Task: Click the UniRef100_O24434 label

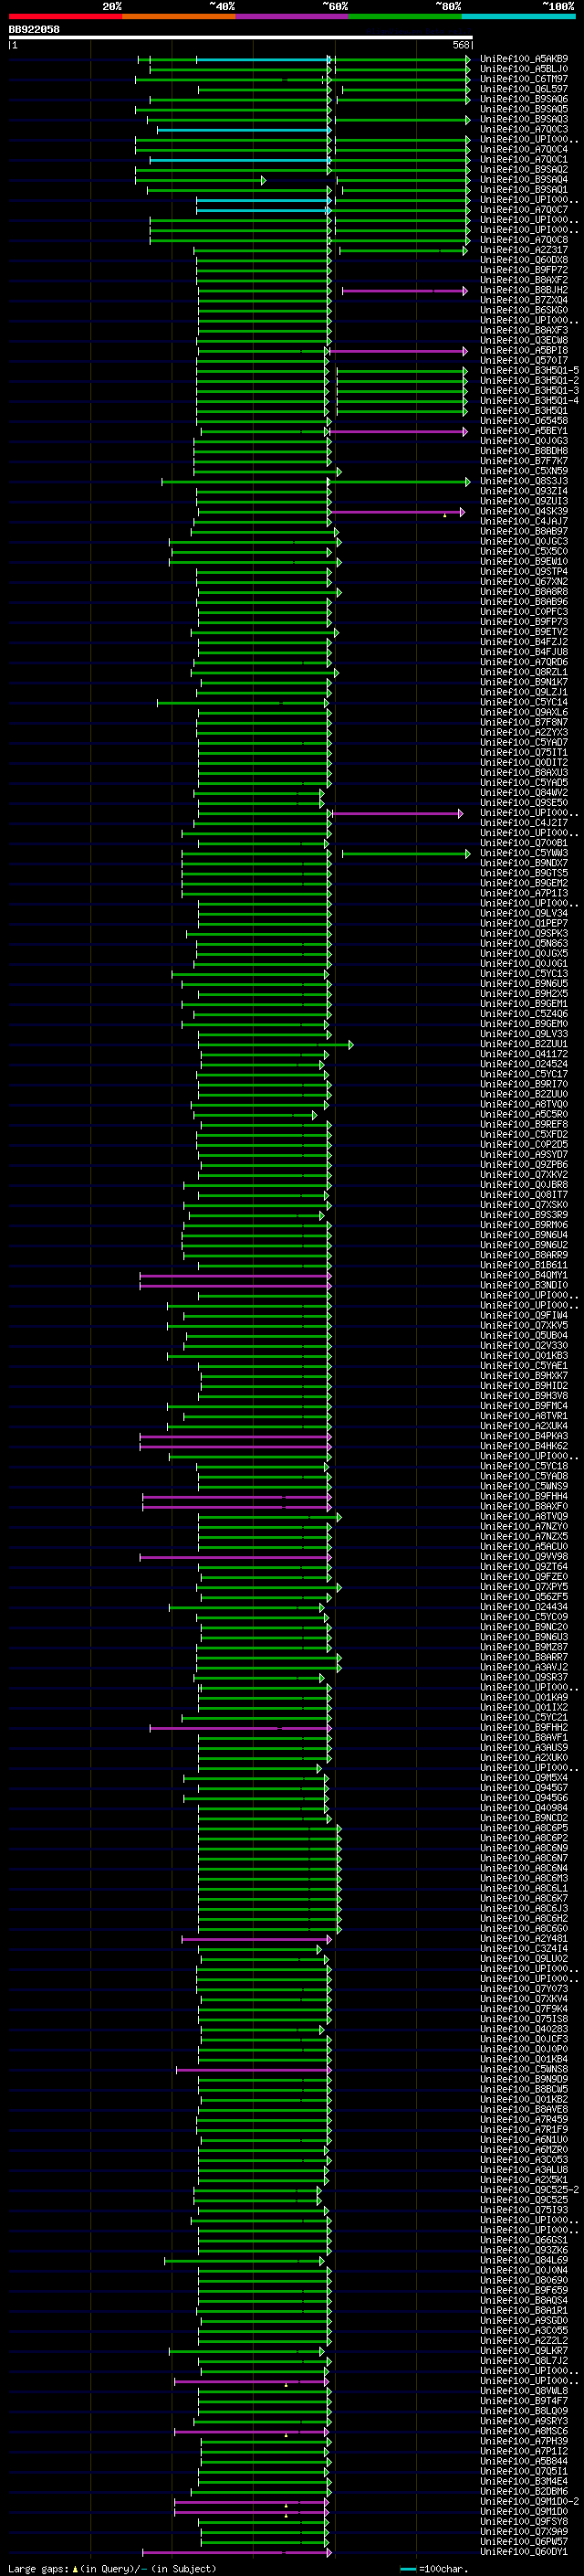Action: [524, 1607]
